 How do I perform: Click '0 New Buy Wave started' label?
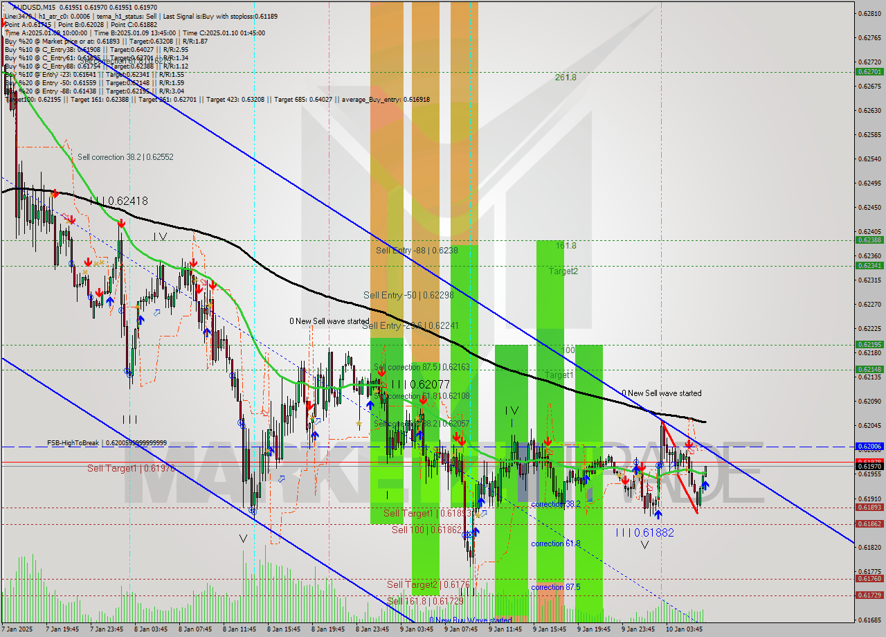(470, 620)
